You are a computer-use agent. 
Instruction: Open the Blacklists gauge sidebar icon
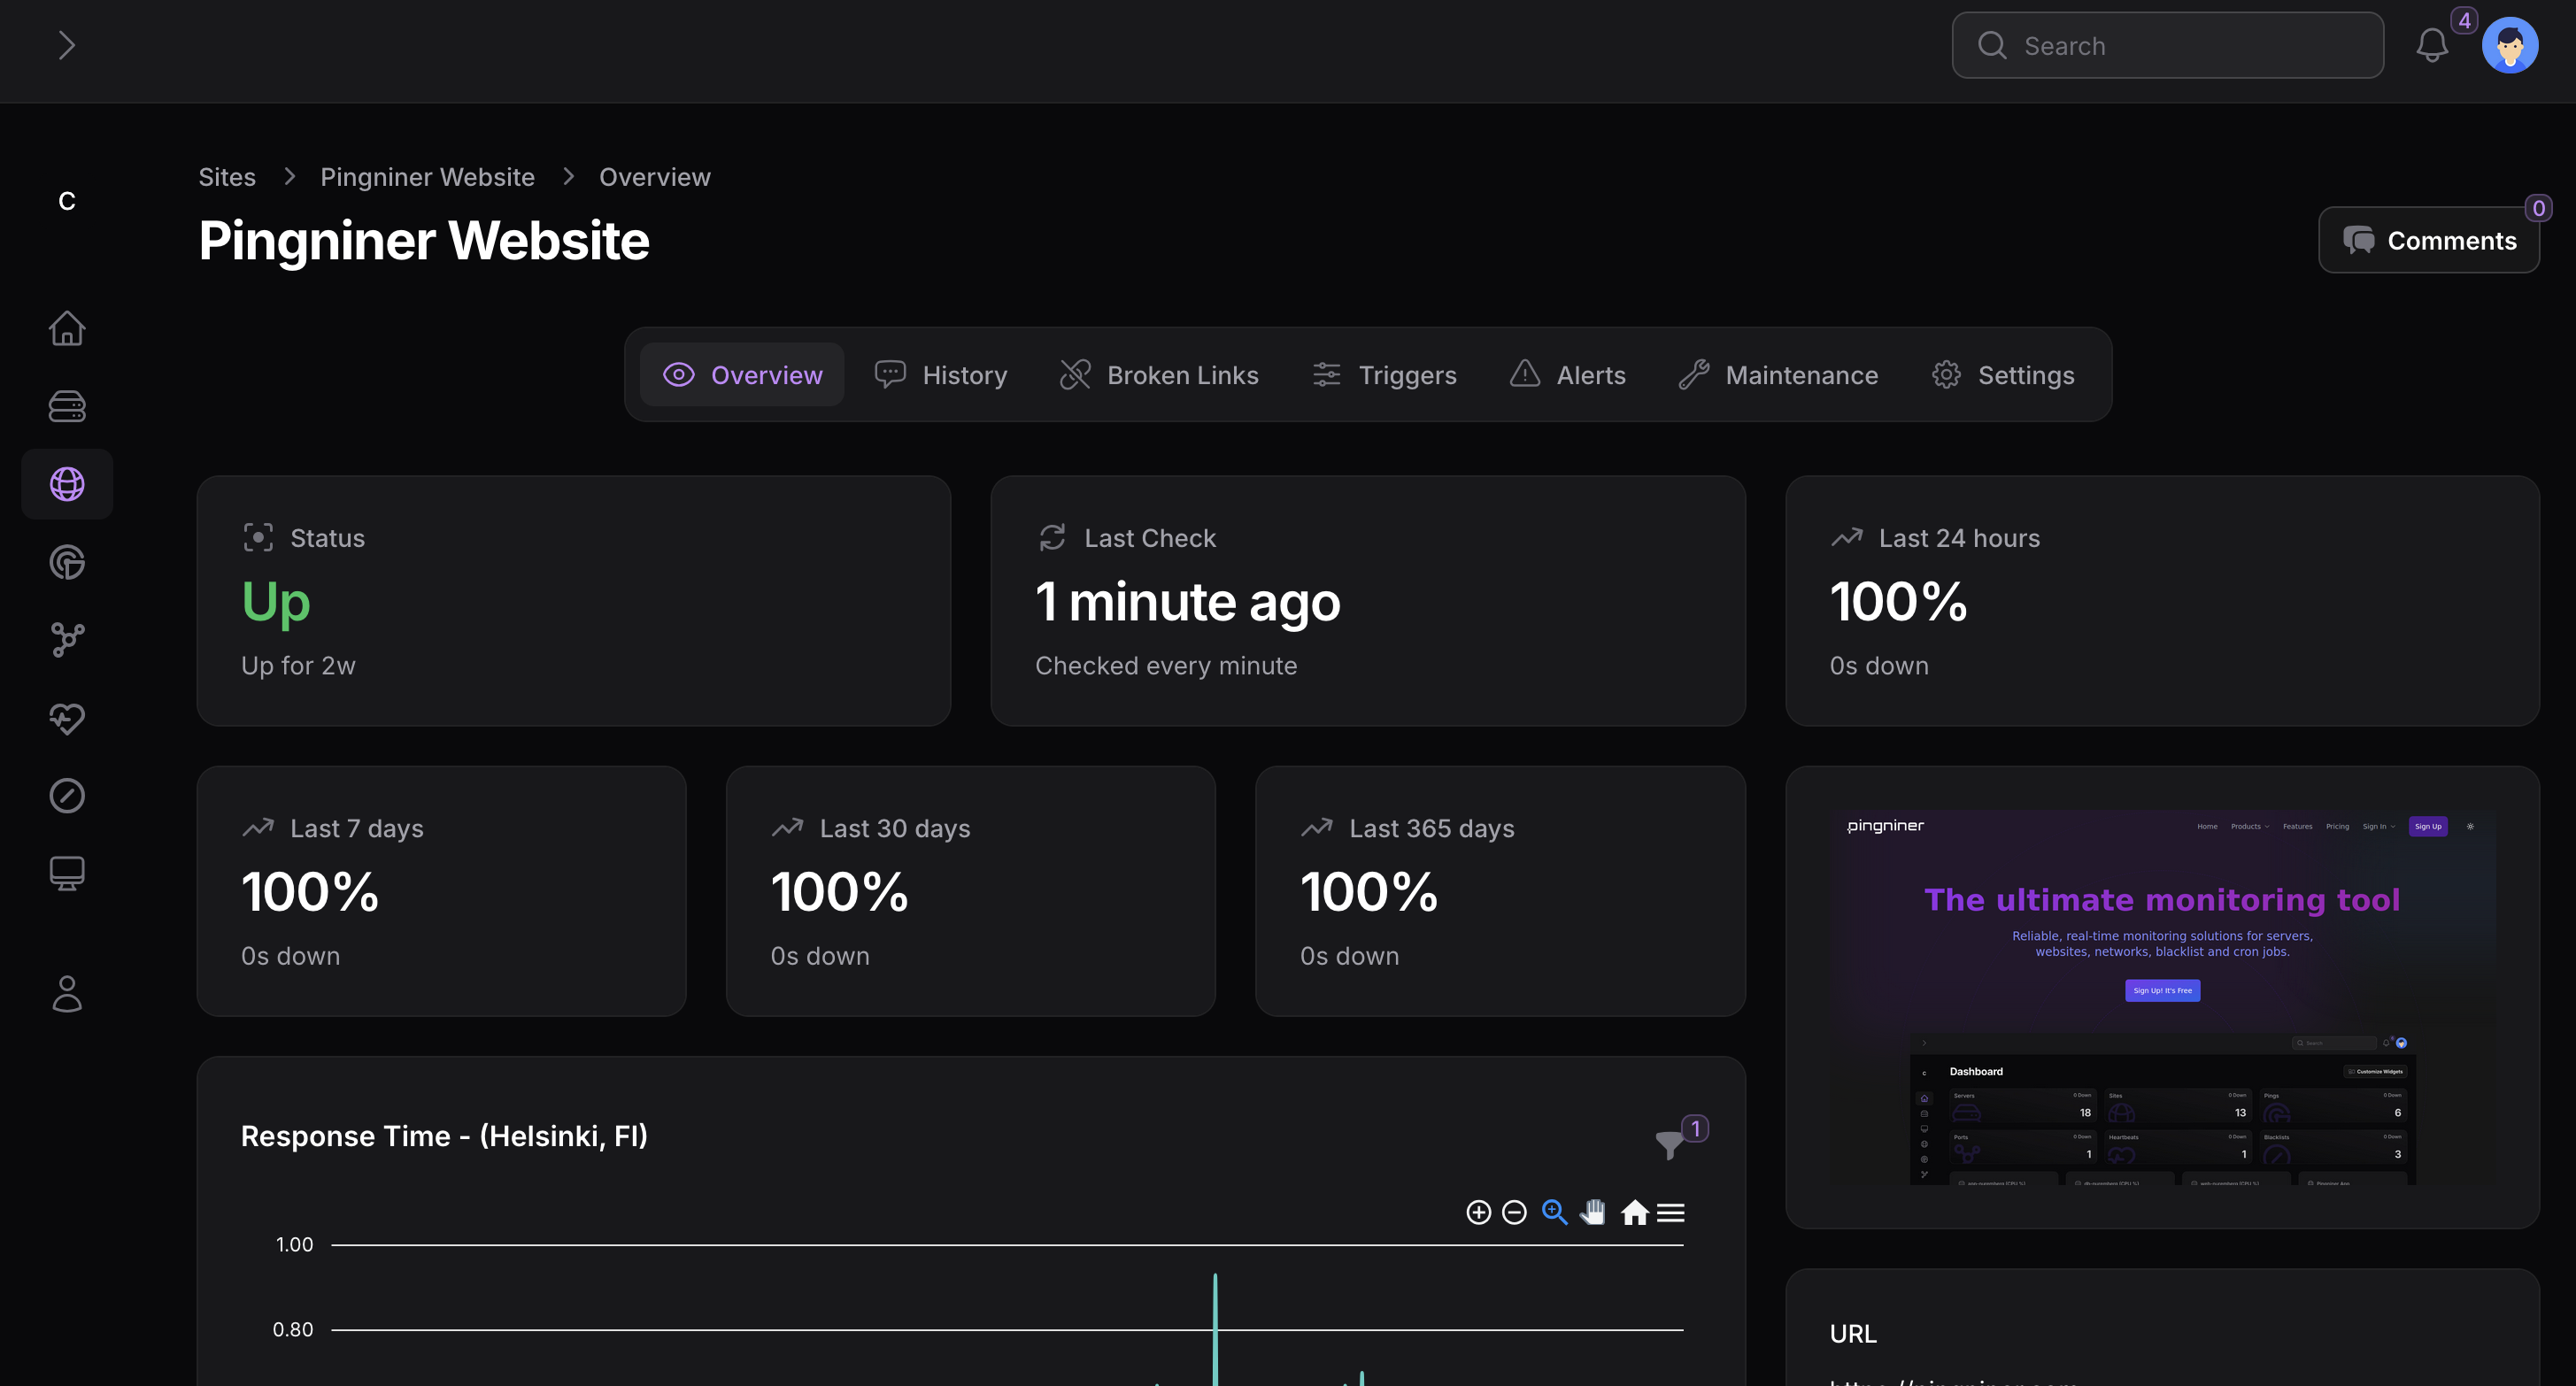click(67, 796)
